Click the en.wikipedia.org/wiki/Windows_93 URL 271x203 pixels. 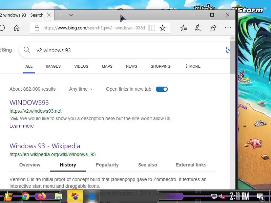point(53,154)
